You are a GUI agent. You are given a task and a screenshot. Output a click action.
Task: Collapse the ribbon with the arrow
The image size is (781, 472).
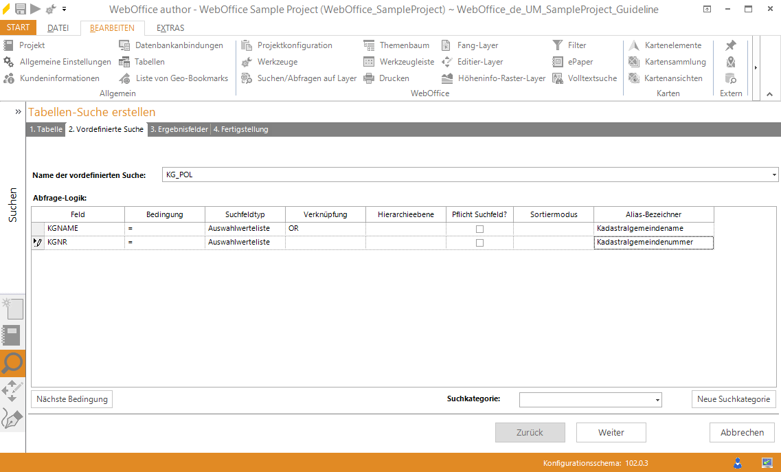769,93
